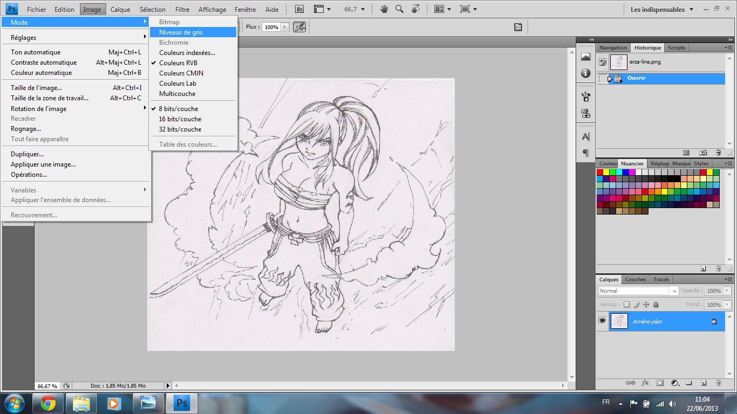Click the Arrière-plan layer thumbnail
The width and height of the screenshot is (737, 414).
pyautogui.click(x=619, y=321)
